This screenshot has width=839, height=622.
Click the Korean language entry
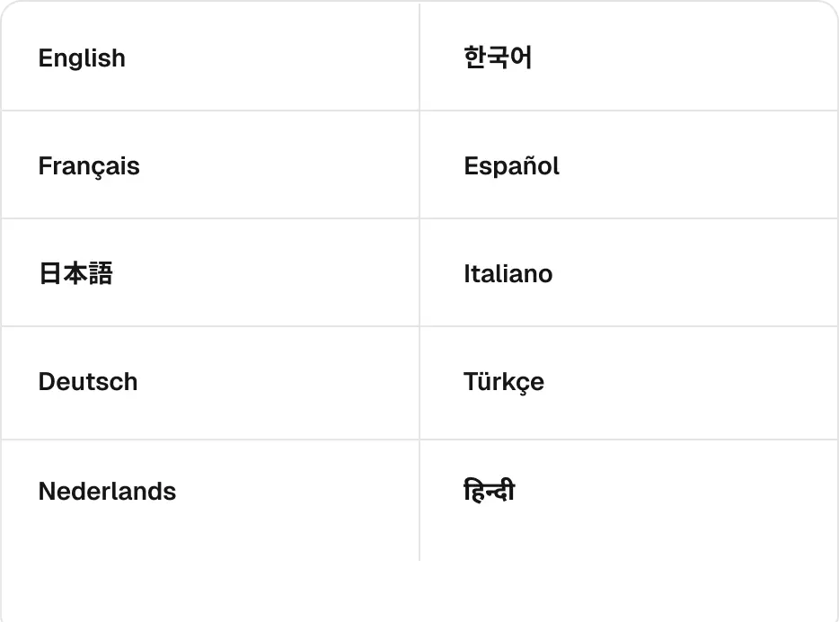[x=498, y=58]
